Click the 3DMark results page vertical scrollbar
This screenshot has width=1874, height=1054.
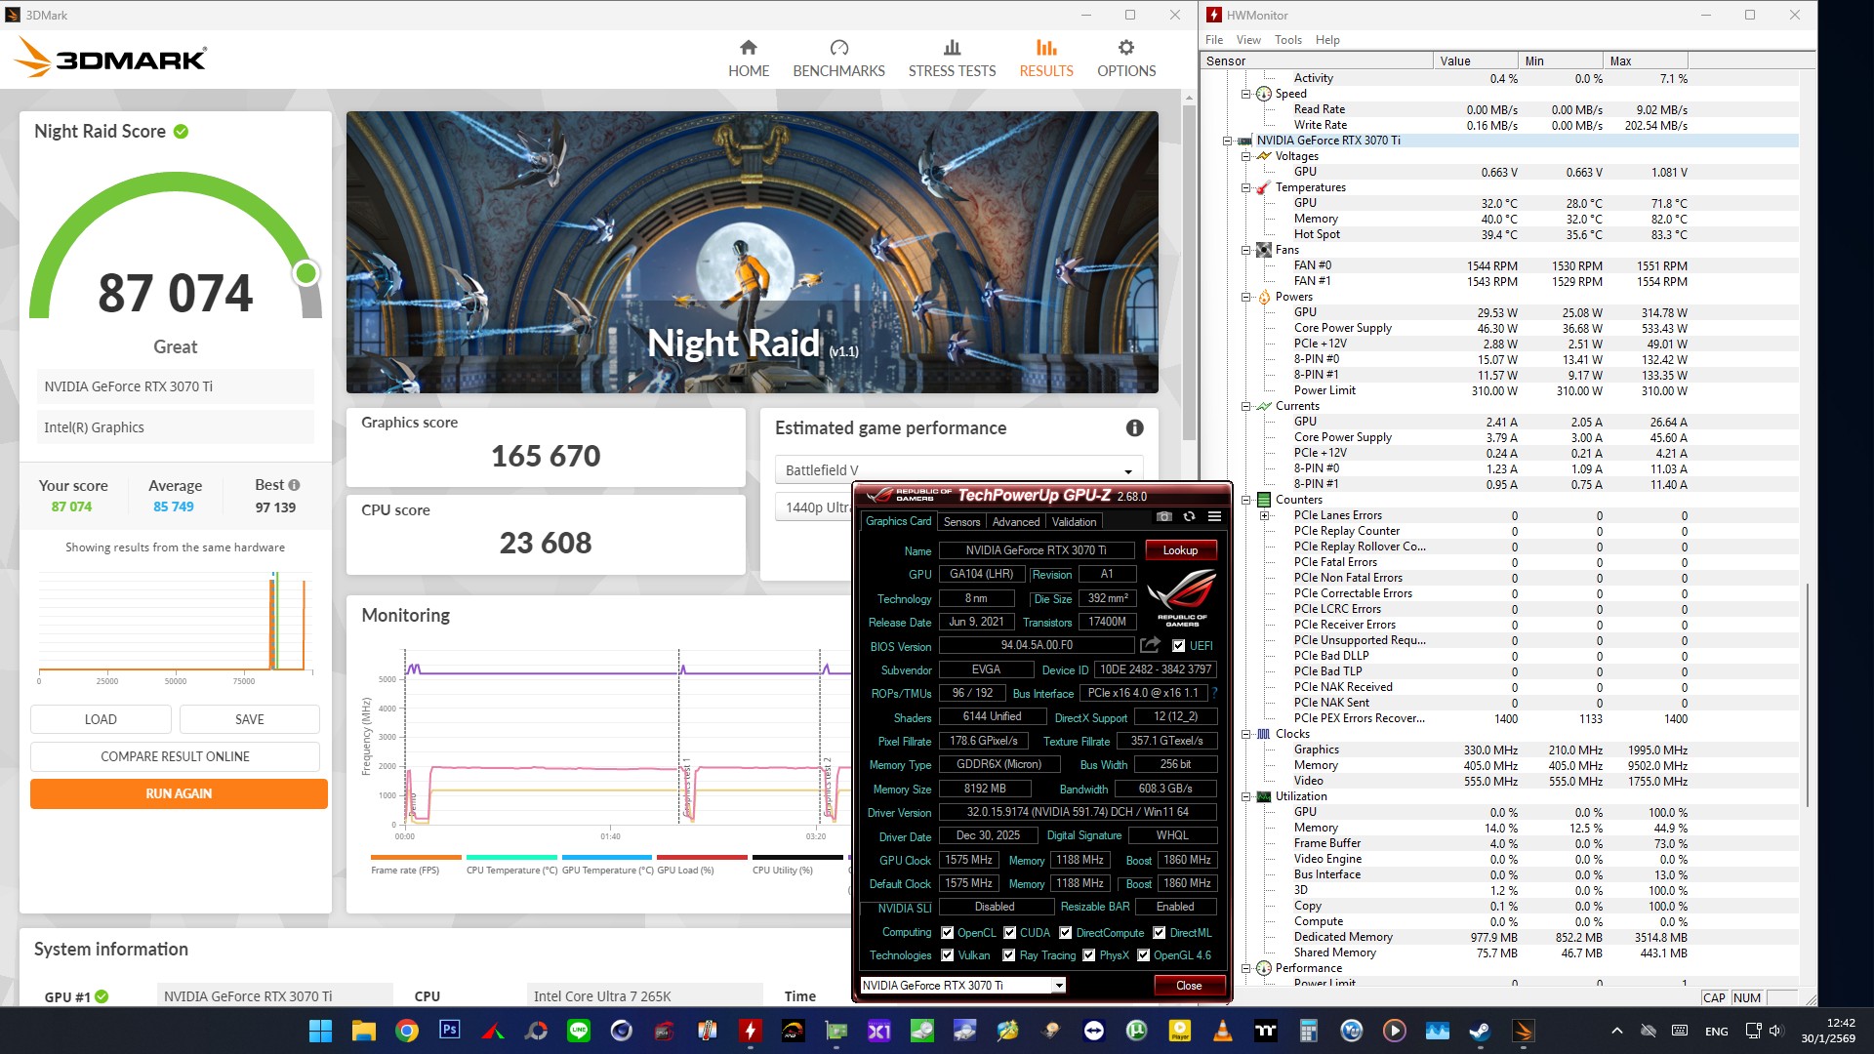click(1188, 273)
